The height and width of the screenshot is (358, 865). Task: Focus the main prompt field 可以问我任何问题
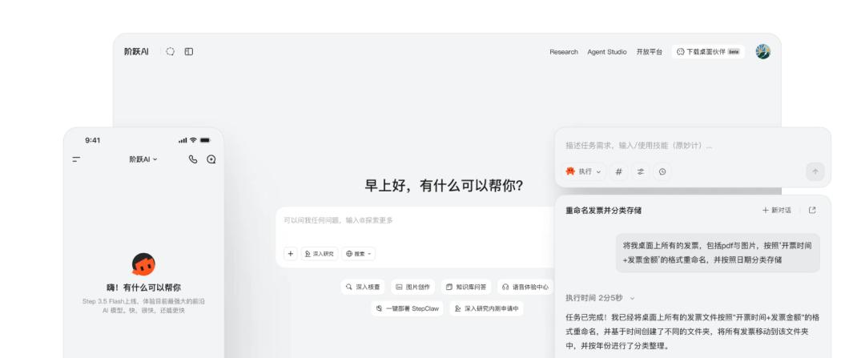point(415,221)
